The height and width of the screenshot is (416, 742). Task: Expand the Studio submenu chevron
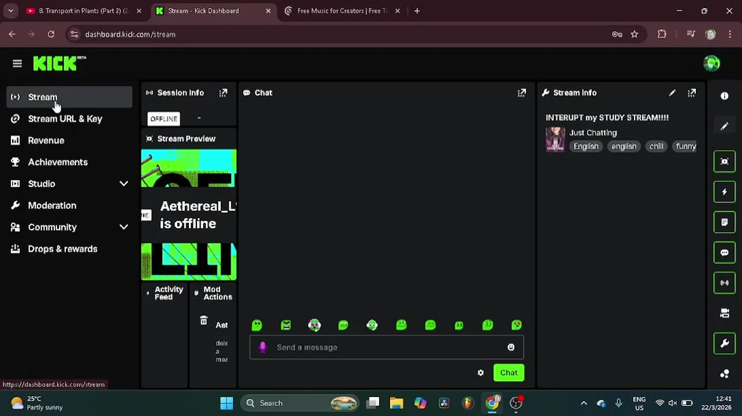[124, 184]
